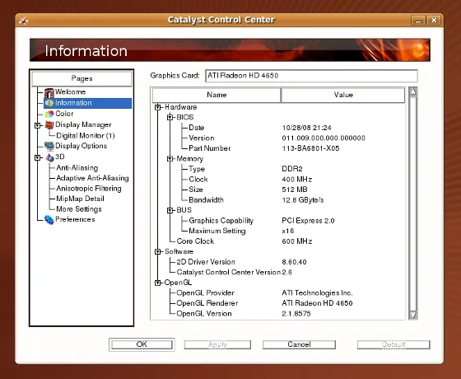Click the OK button

[x=142, y=344]
